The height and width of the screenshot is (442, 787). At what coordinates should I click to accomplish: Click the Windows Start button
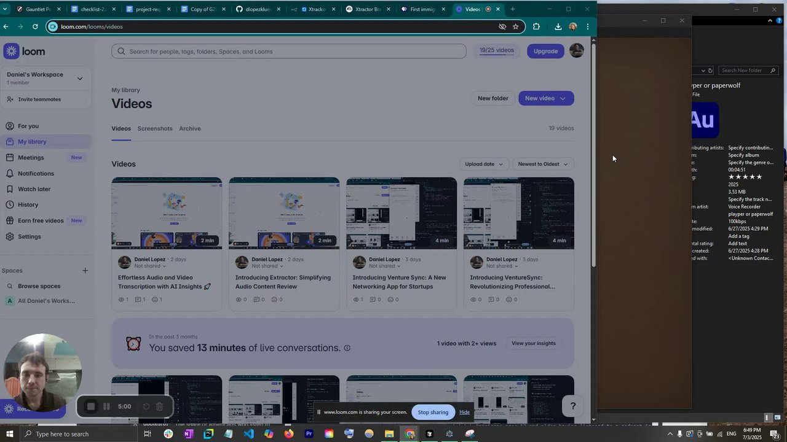click(x=10, y=434)
